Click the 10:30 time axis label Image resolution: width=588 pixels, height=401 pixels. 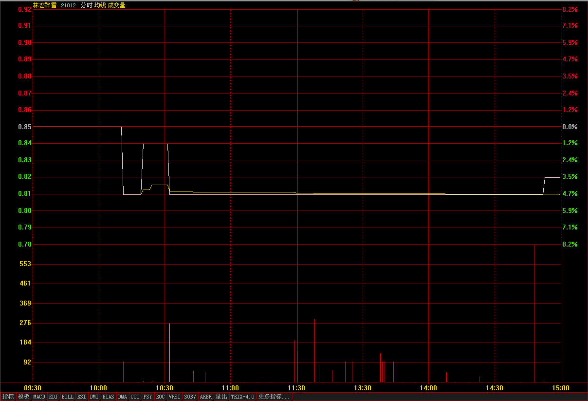coord(165,388)
